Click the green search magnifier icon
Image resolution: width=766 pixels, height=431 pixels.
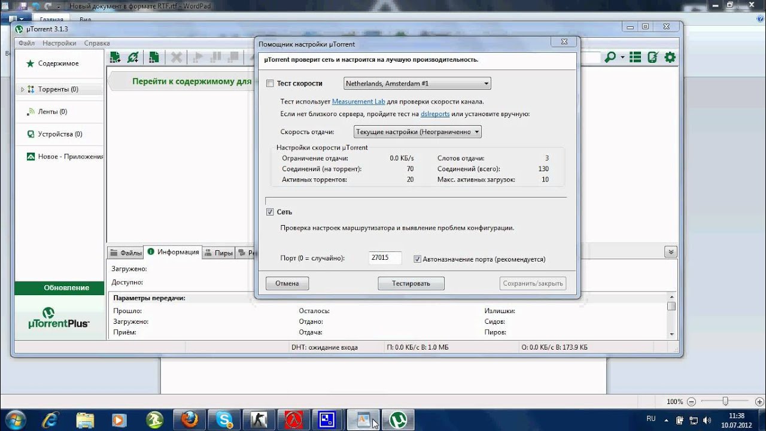(x=610, y=57)
